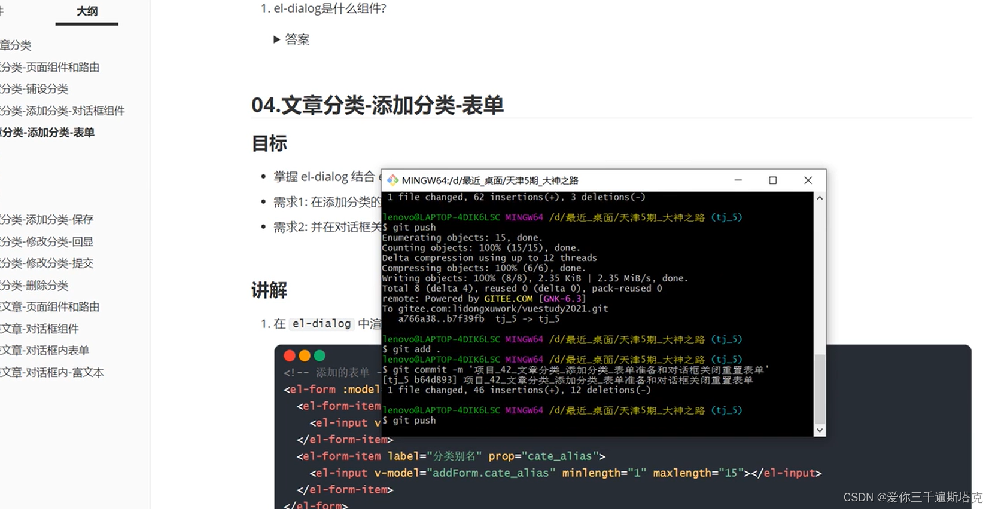
Task: Click the Git Bash MINGW64 window icon
Action: [392, 180]
